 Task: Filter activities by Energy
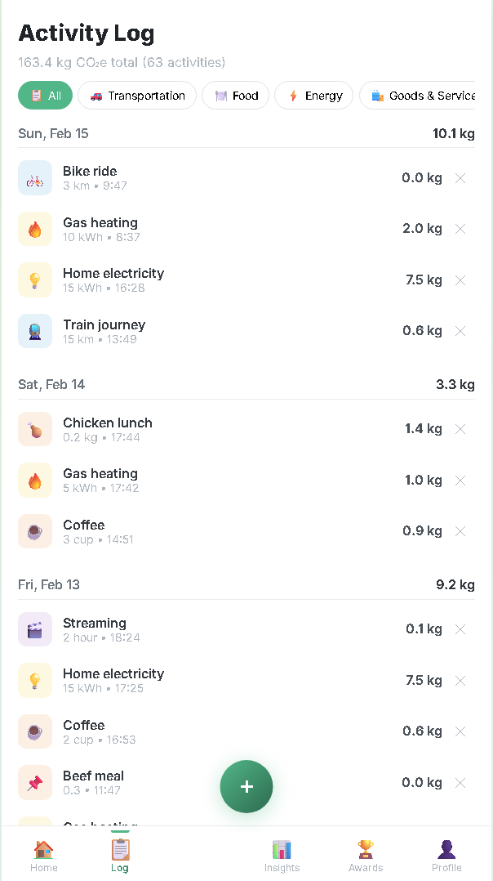point(314,96)
